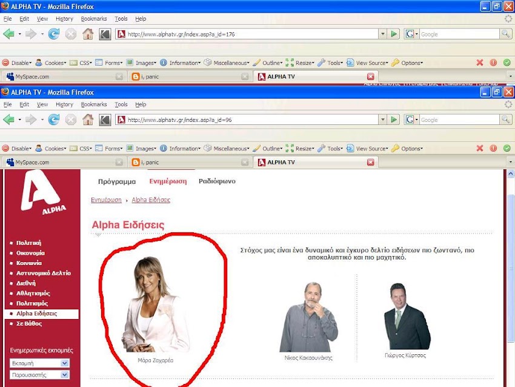This screenshot has width=515, height=387.
Task: Click red X error icon, front toolbar
Action: coord(480,148)
